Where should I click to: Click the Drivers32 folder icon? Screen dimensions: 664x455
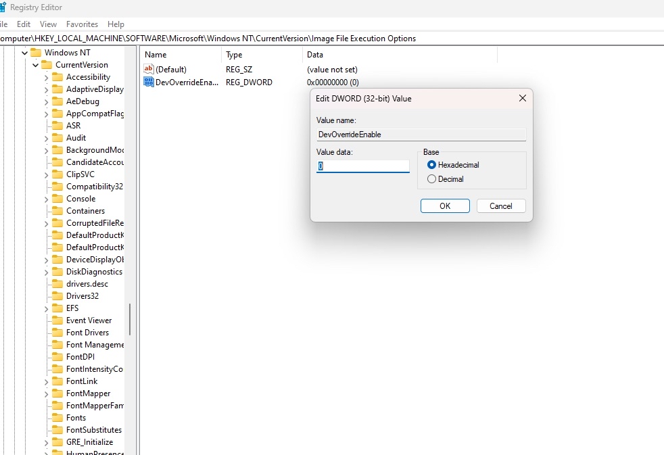pos(57,296)
